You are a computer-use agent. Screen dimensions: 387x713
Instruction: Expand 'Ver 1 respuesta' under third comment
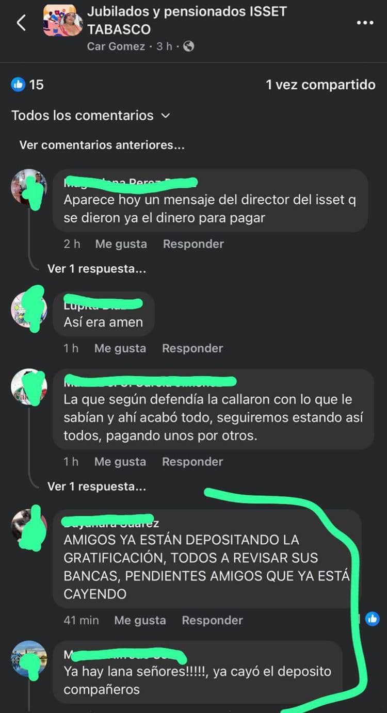[96, 486]
